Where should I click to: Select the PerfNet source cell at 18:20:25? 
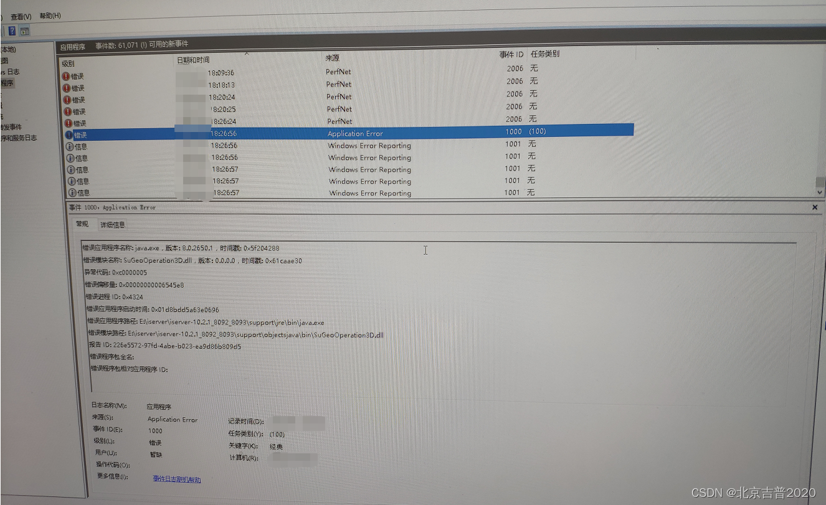tap(339, 109)
